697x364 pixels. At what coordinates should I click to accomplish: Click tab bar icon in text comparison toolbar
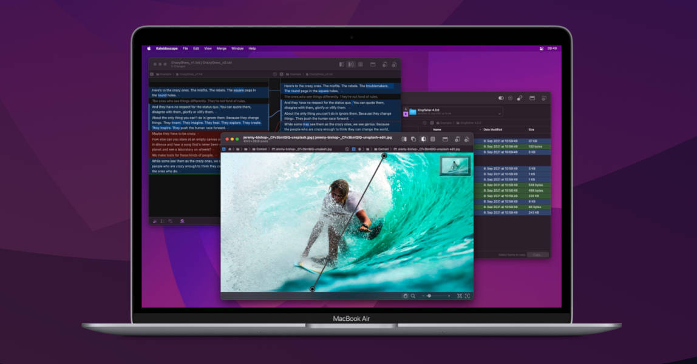point(373,64)
